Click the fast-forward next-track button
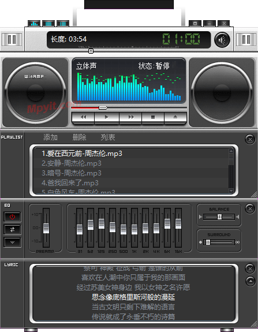This screenshot has width=258, height=332. 131,117
